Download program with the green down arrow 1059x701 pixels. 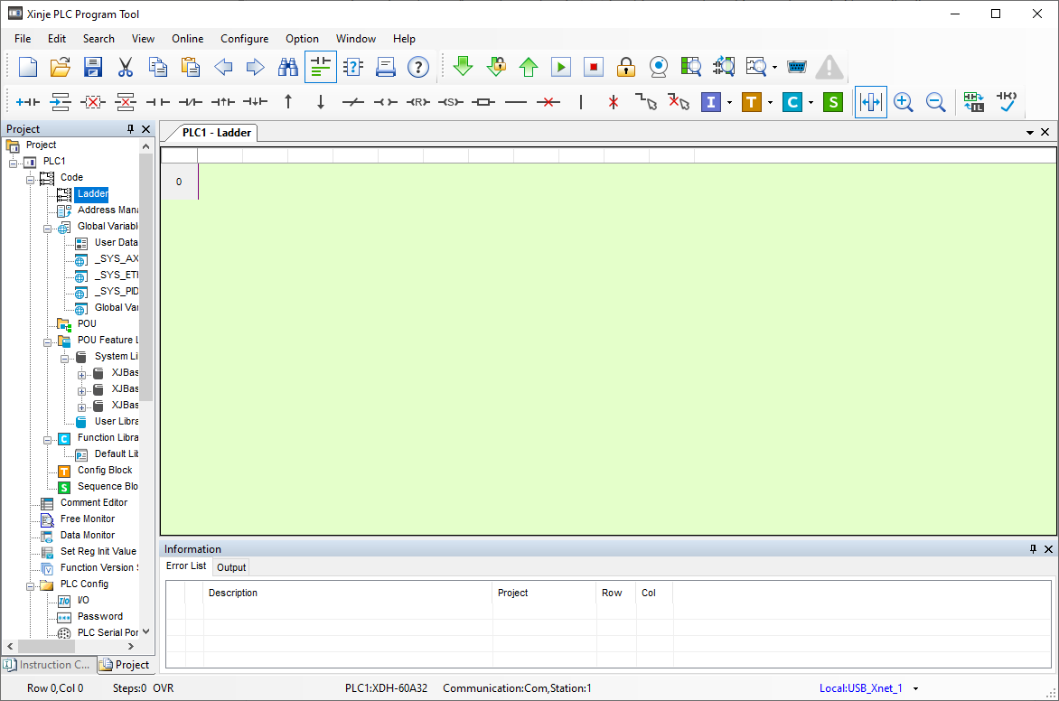(463, 67)
